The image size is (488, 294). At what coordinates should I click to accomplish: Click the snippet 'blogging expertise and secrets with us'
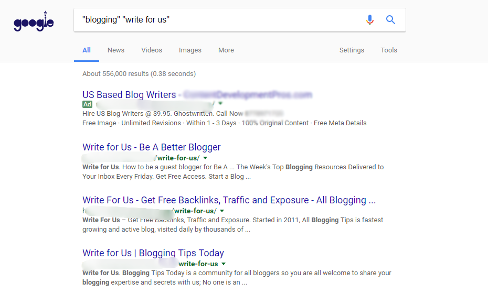point(142,282)
